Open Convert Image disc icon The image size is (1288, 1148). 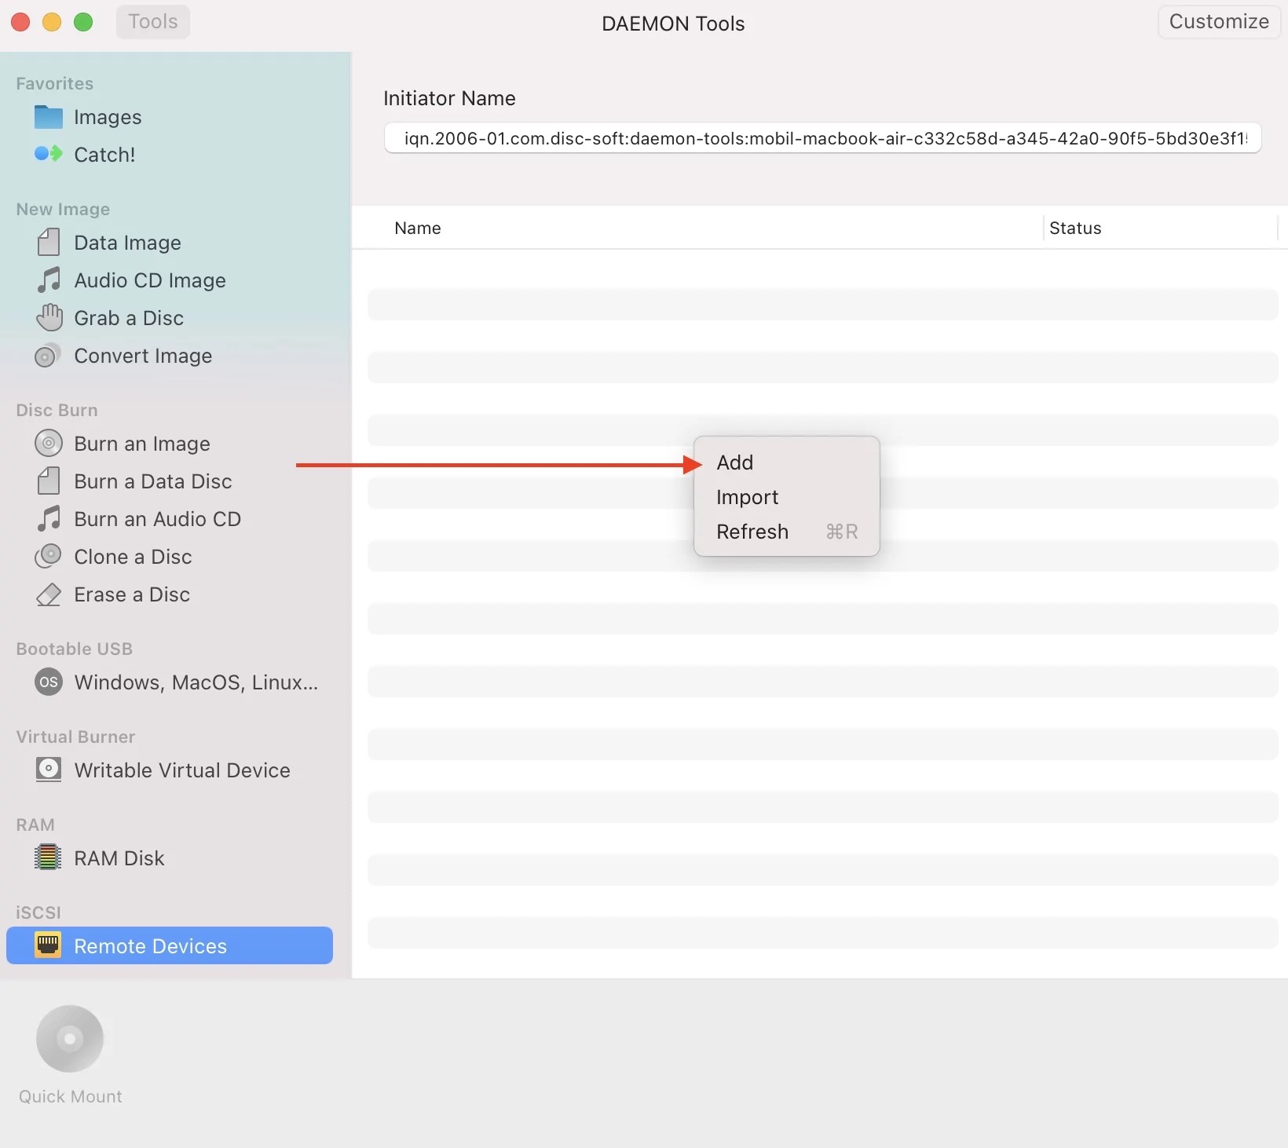tap(48, 356)
